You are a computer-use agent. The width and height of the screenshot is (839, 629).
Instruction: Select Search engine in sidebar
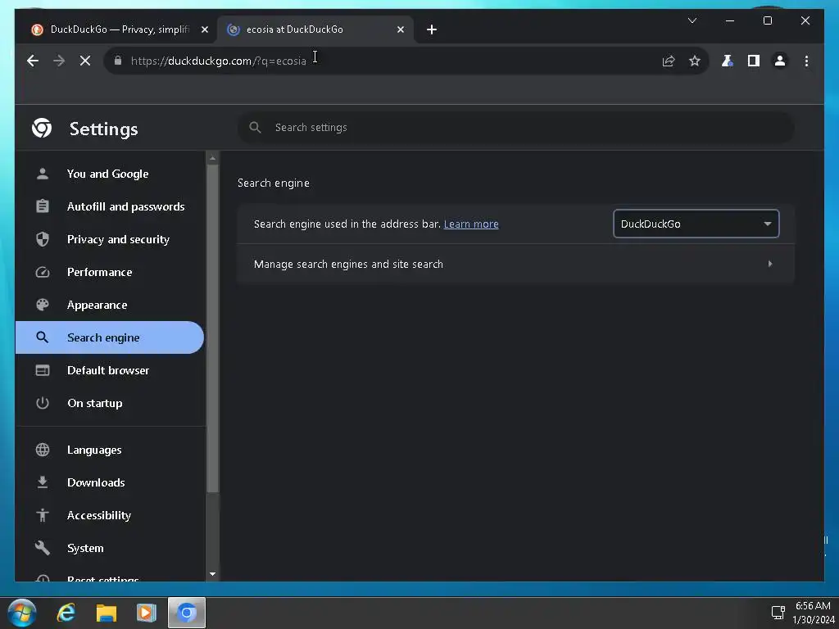(x=110, y=337)
